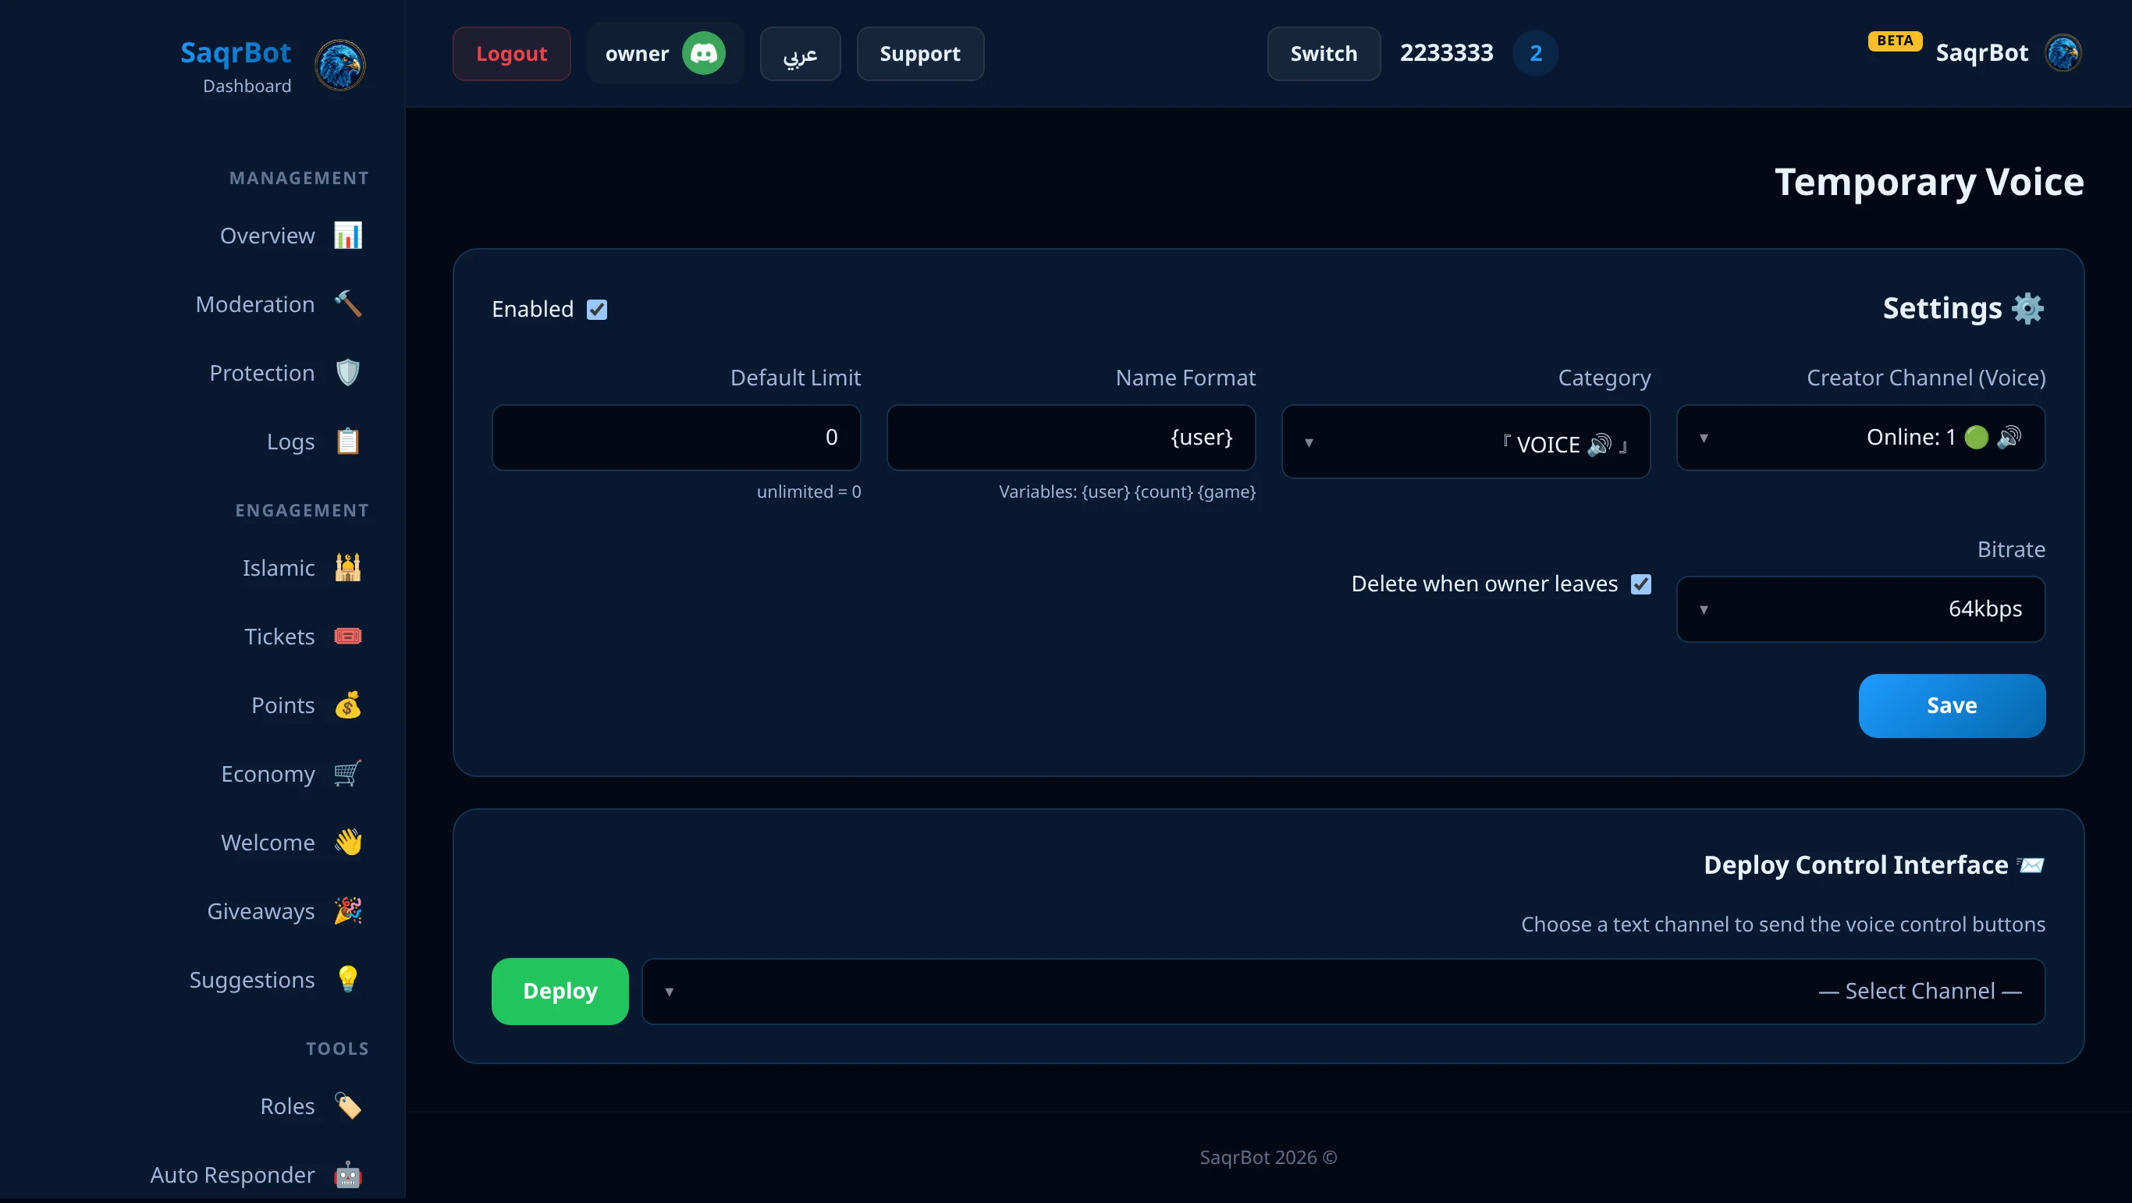Viewport: 2132px width, 1203px height.
Task: Click the green Discord icon beside owner
Action: pos(703,54)
